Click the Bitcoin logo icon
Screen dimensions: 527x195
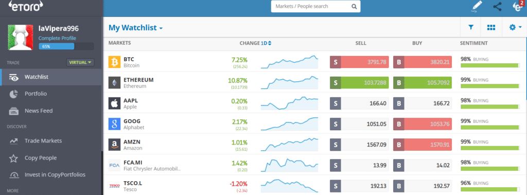[114, 62]
